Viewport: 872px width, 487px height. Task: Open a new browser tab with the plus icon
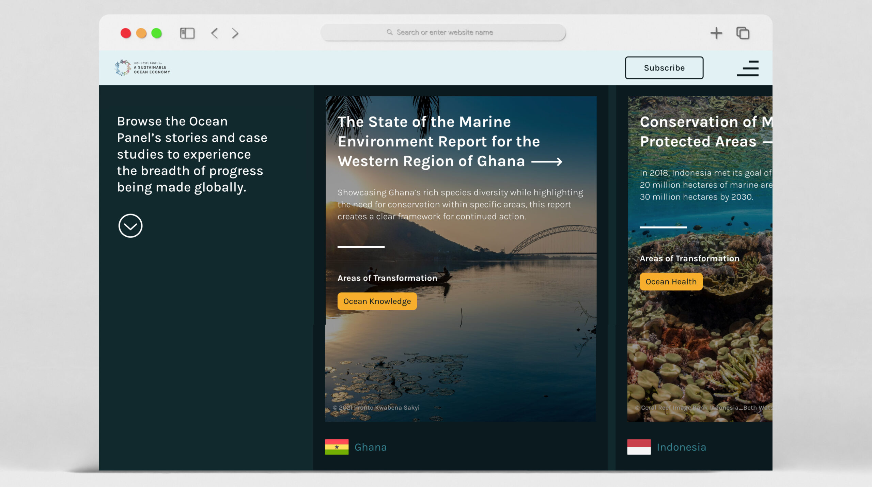click(x=716, y=33)
